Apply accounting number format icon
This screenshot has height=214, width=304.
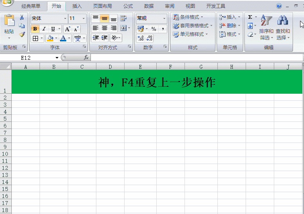click(x=141, y=29)
